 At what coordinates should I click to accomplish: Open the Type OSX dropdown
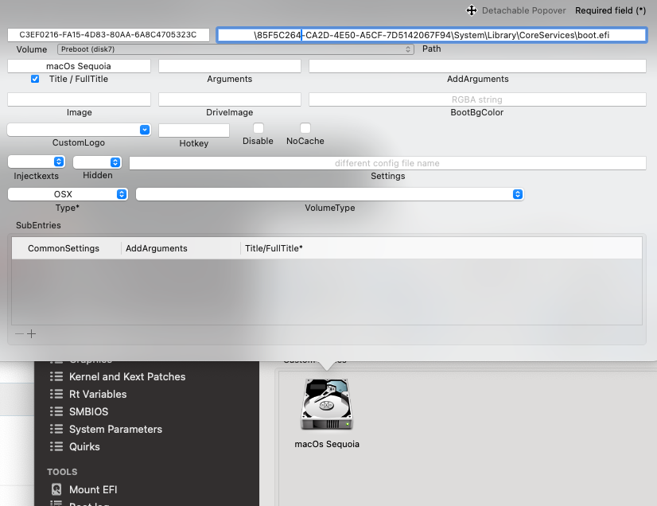(68, 194)
